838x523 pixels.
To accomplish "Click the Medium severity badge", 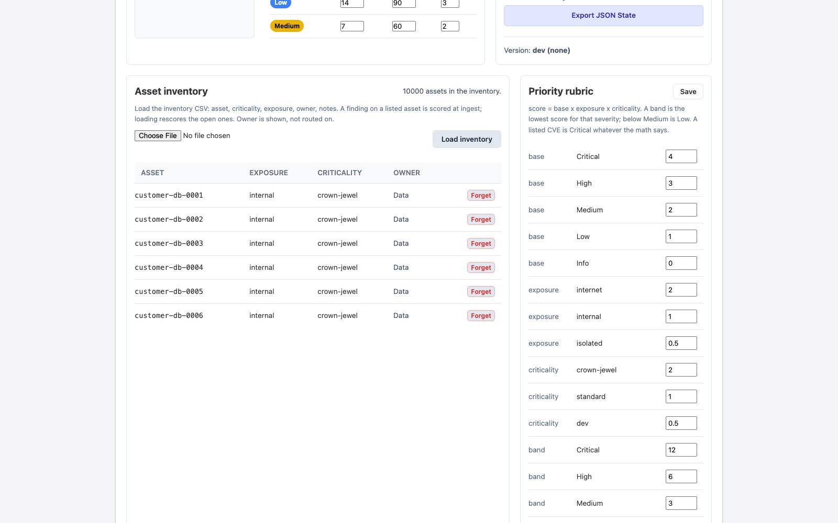I will (x=287, y=26).
